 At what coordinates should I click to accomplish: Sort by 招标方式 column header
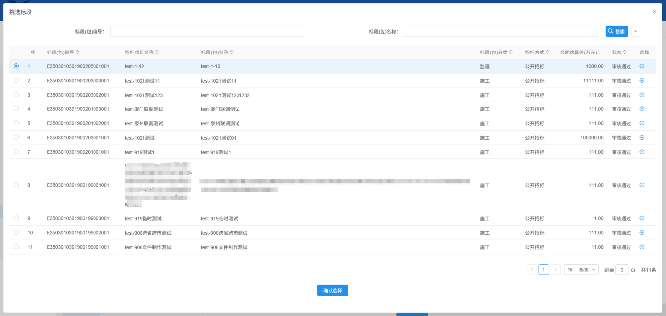(x=537, y=53)
